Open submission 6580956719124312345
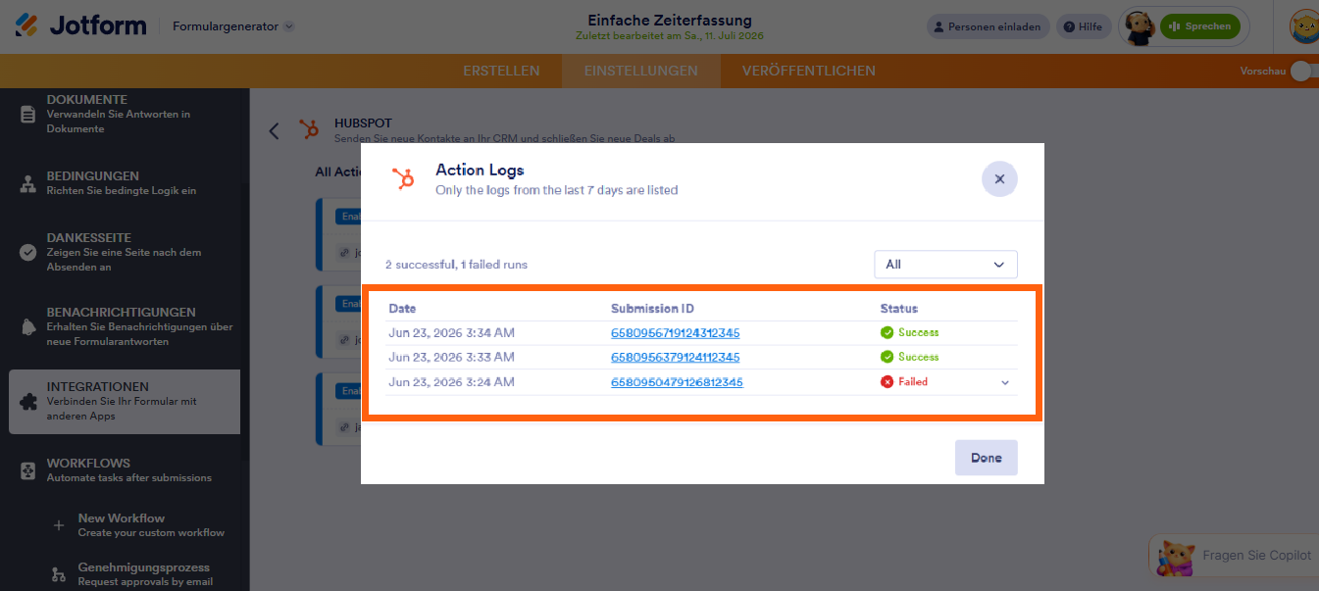The height and width of the screenshot is (591, 1319). point(676,333)
